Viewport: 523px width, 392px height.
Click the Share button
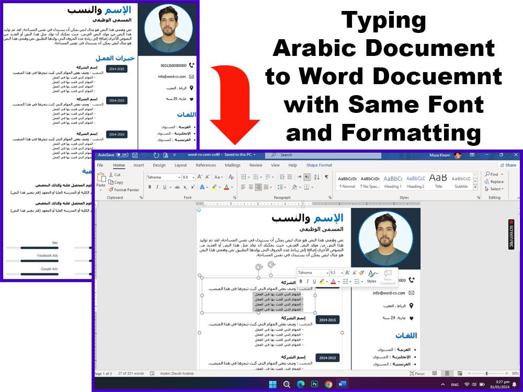tap(507, 165)
